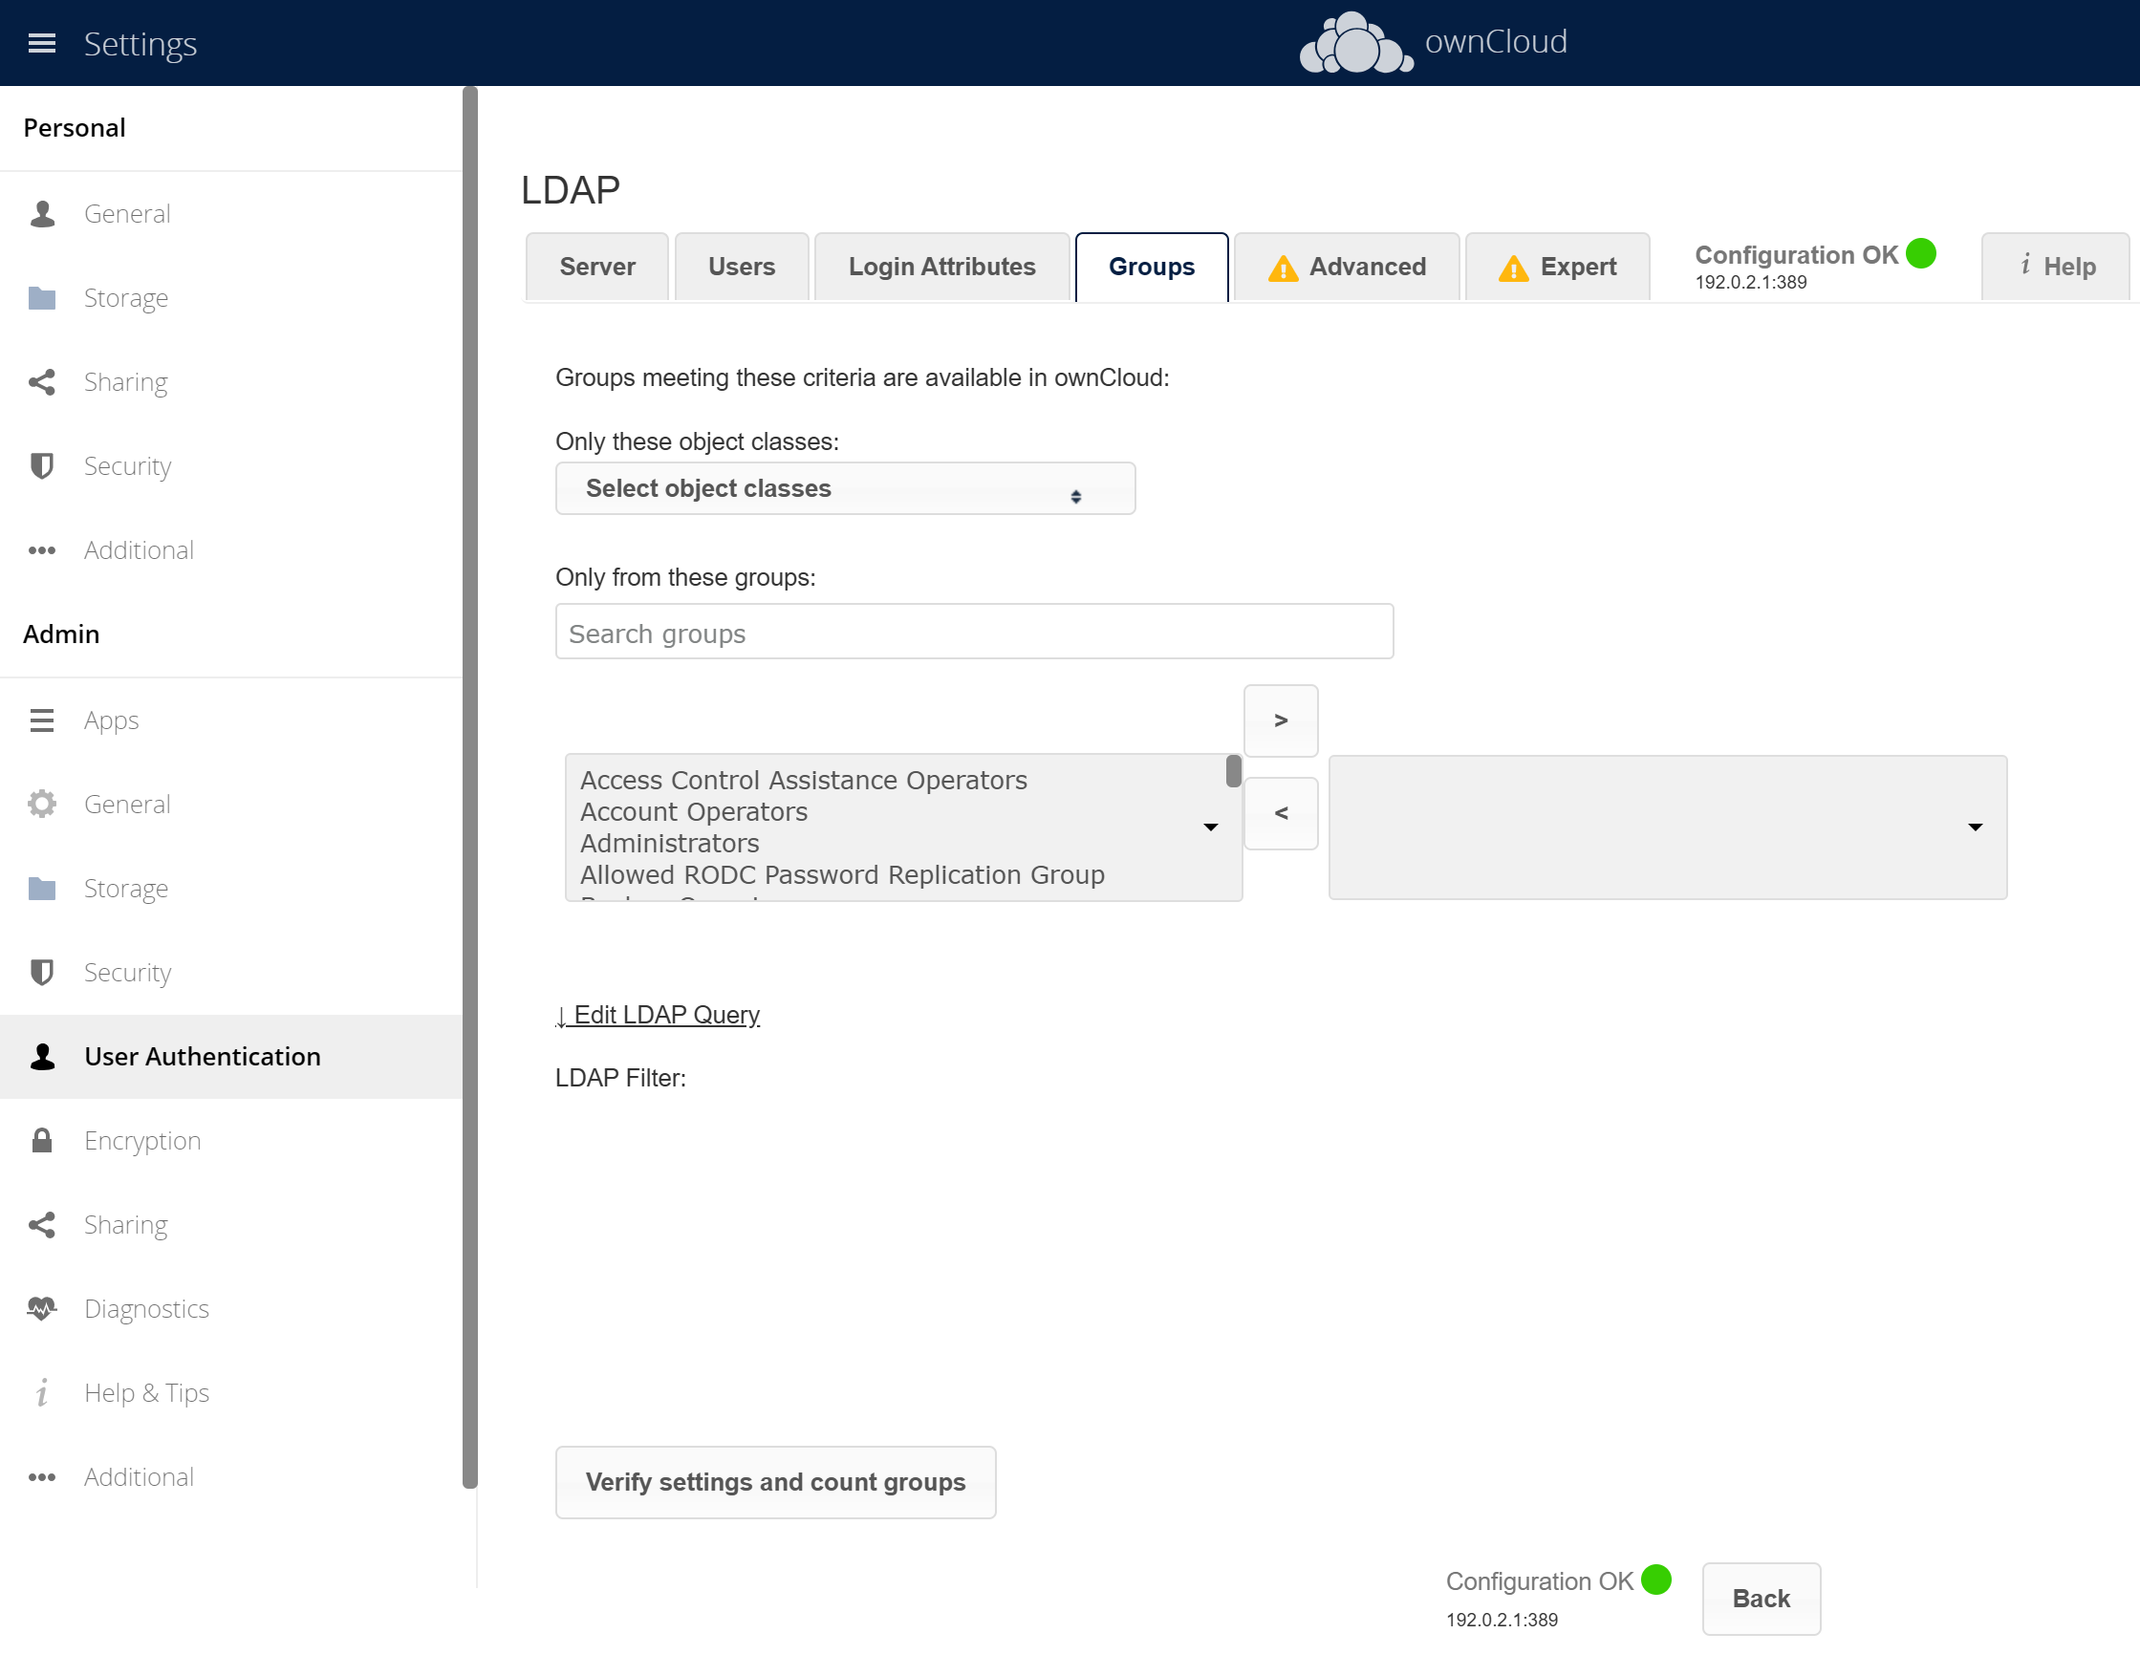
Task: Switch to the Login Attributes tab
Action: coord(940,267)
